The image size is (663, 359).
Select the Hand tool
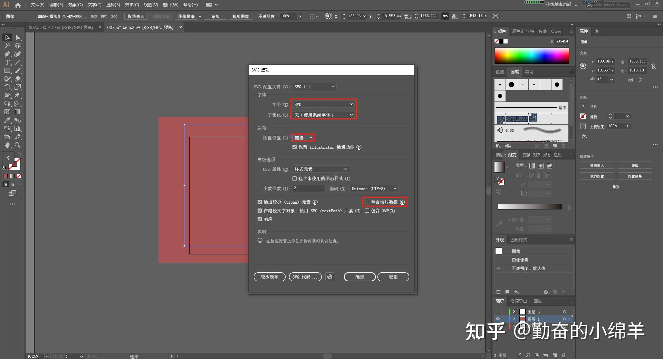tap(7, 145)
